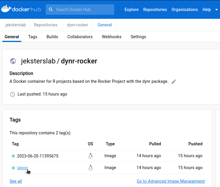This screenshot has width=220, height=187.
Task: Switch to the Builds tab
Action: tap(52, 37)
